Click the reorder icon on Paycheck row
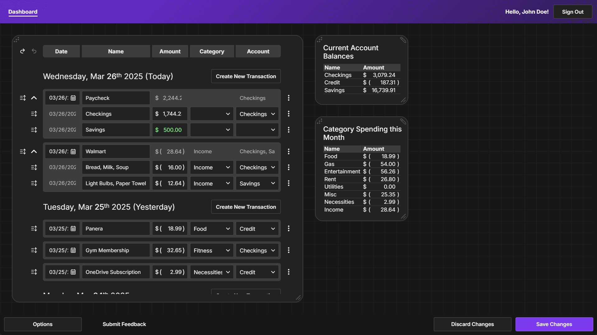Viewport: 597px width, 335px height. 23,98
